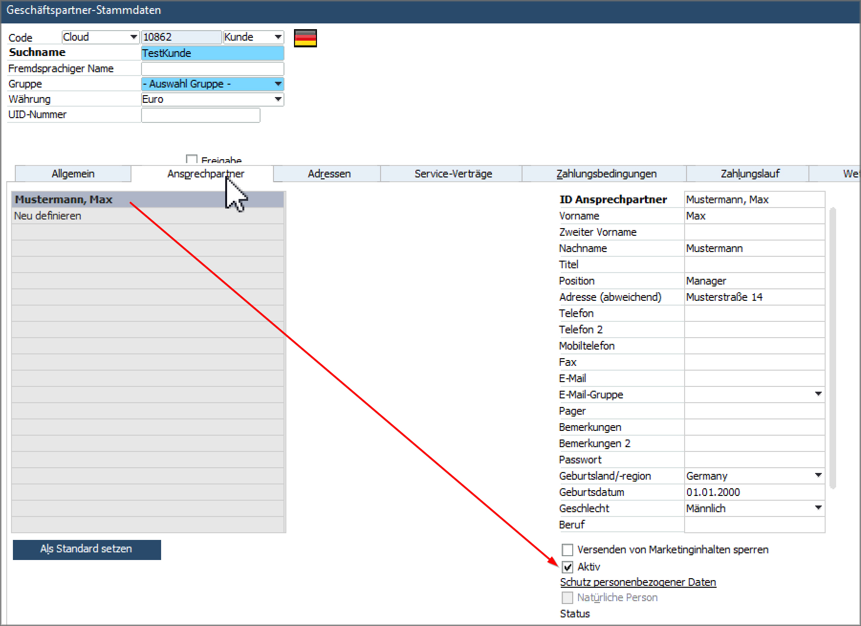Open the E-Mail-Gruppe dropdown
This screenshot has height=626, width=861.
coord(818,394)
